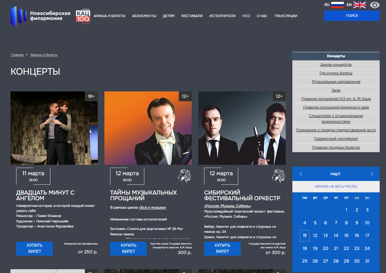Click Pushkin card icon on Сибирский фестивальный оркестр
Image resolution: width=386 pixels, height=273 pixels.
point(279,176)
